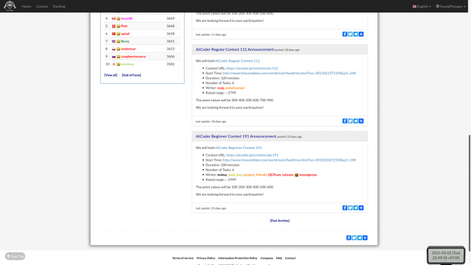Open the ARC 112 start time timeanddate link
471x265 pixels.
[289, 73]
